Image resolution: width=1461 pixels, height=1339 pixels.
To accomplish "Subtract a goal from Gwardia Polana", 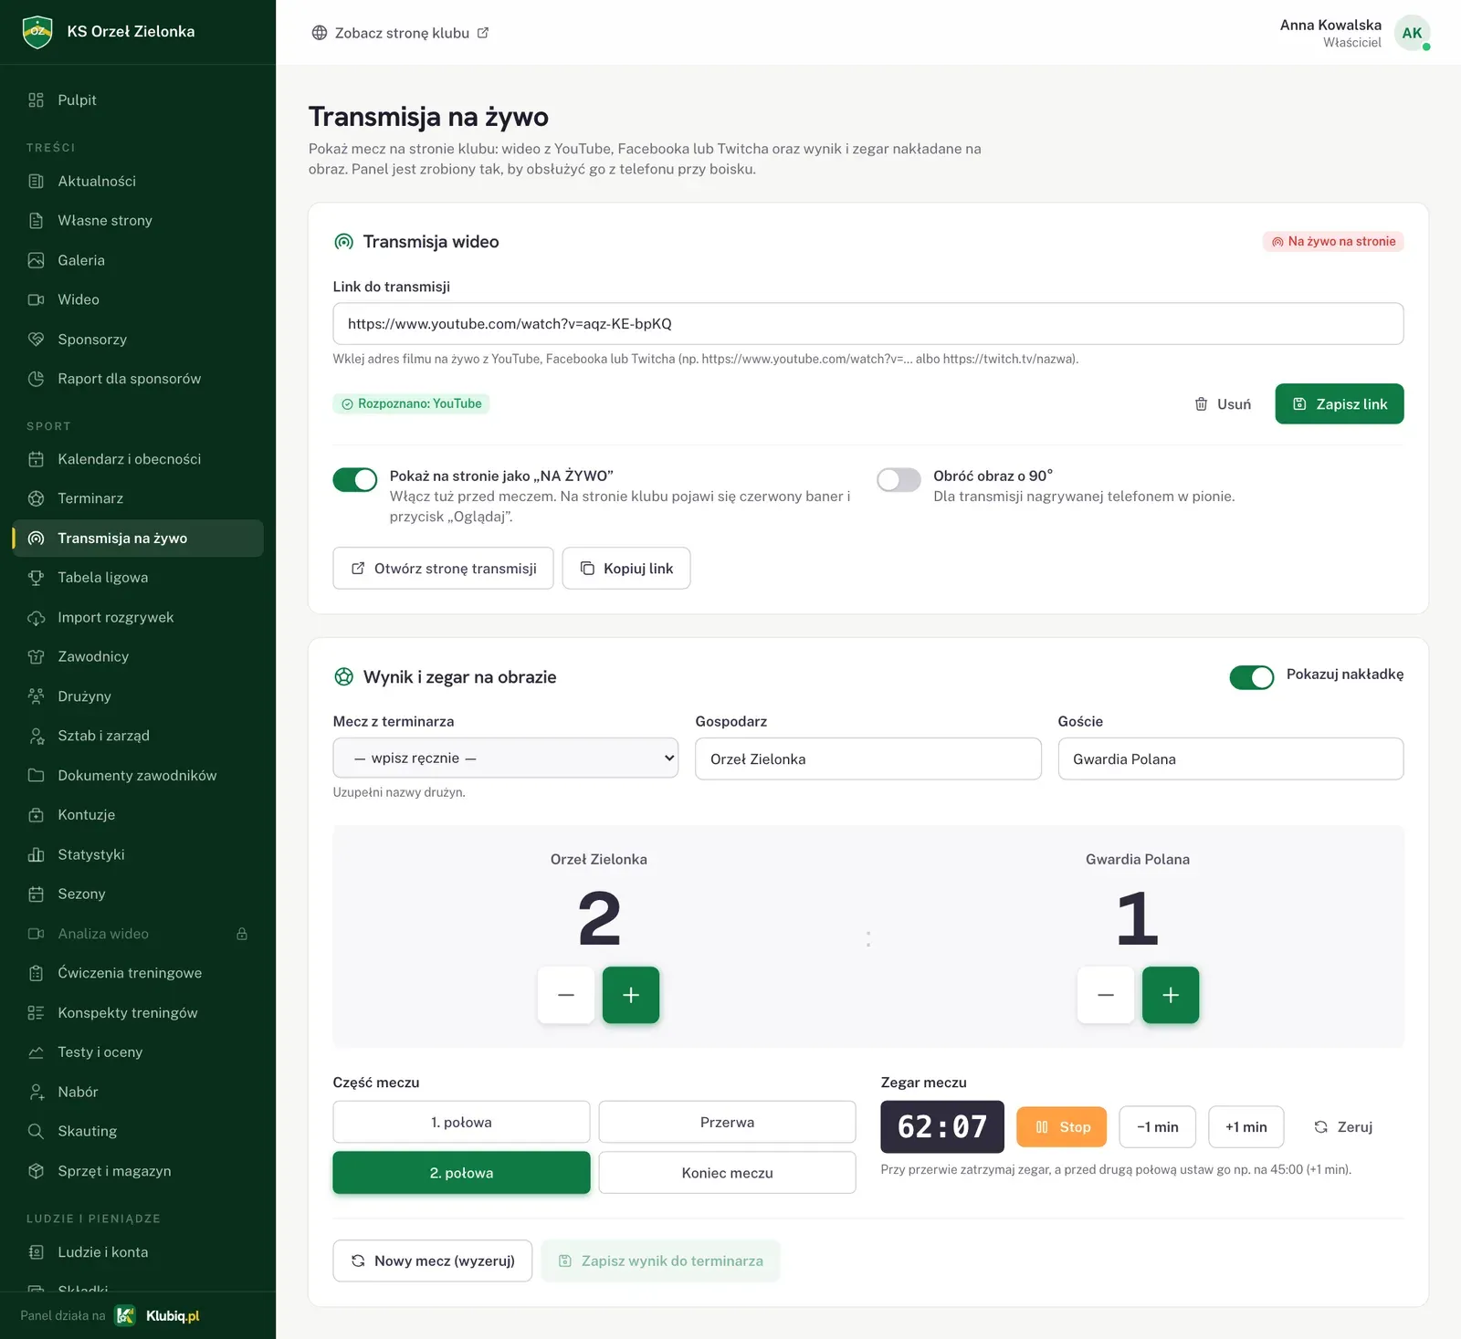I will (1106, 995).
